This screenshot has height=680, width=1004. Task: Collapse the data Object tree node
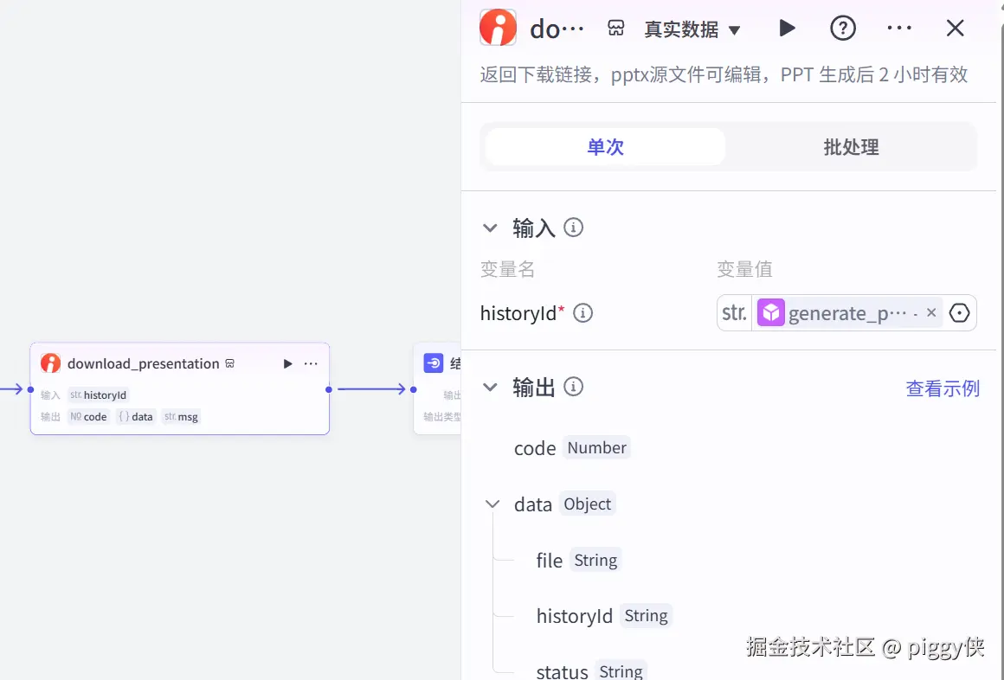492,504
